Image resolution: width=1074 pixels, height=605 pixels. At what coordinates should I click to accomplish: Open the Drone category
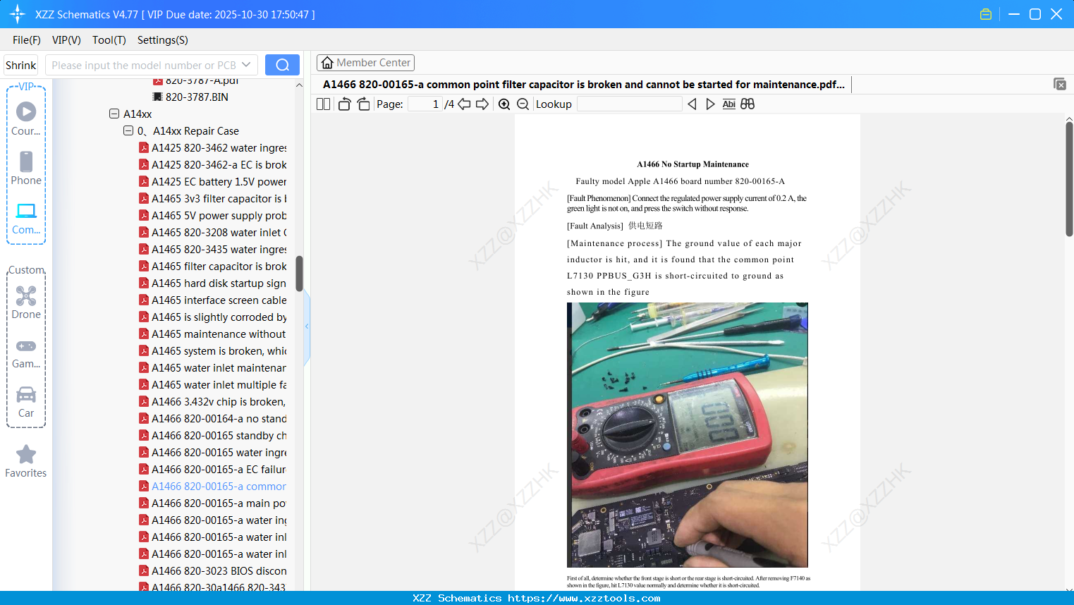26,302
